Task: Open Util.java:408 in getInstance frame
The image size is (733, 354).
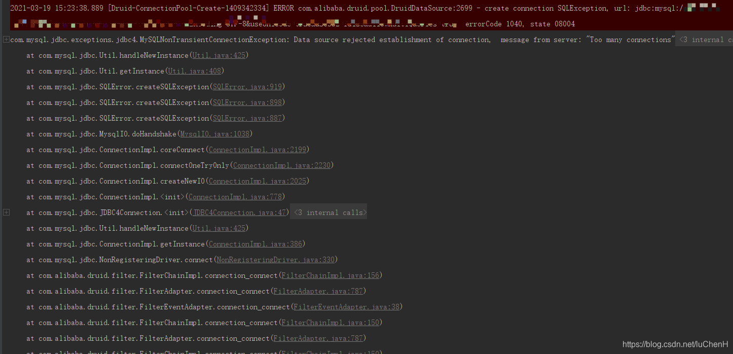Action: click(194, 71)
